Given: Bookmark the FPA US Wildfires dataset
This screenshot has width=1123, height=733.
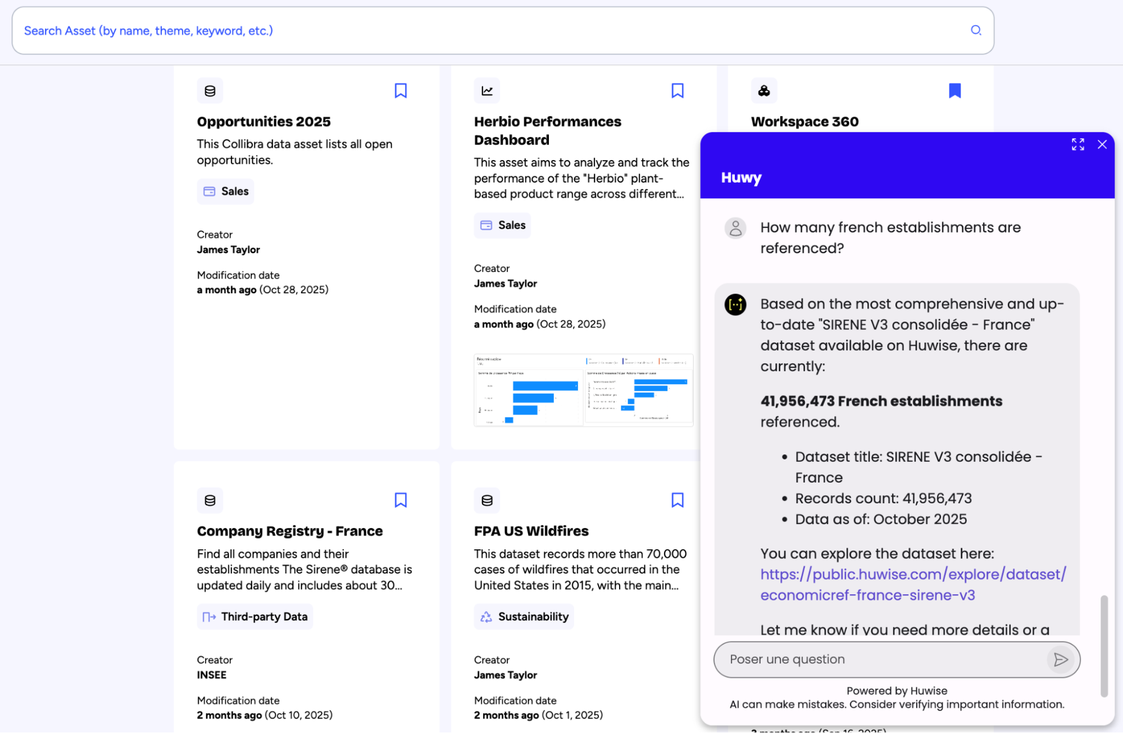Looking at the screenshot, I should pyautogui.click(x=677, y=500).
